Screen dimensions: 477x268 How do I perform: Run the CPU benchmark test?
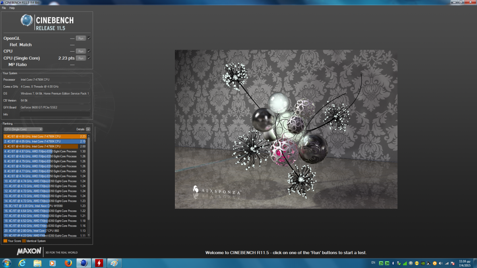[81, 51]
